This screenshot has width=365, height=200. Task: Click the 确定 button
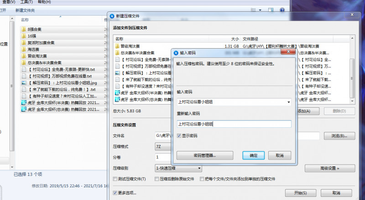(253, 155)
